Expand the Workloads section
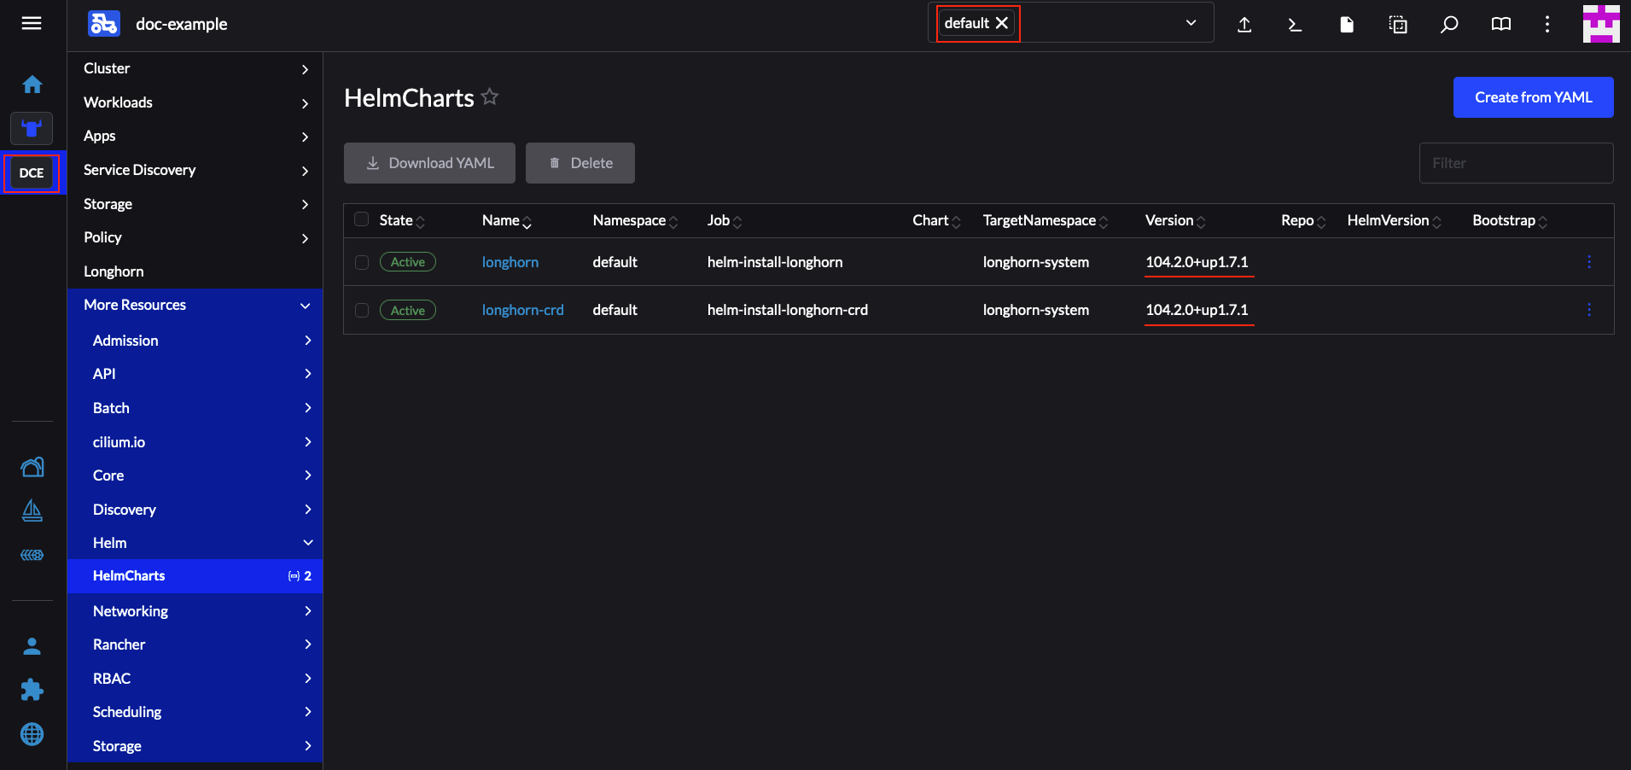 tap(195, 102)
